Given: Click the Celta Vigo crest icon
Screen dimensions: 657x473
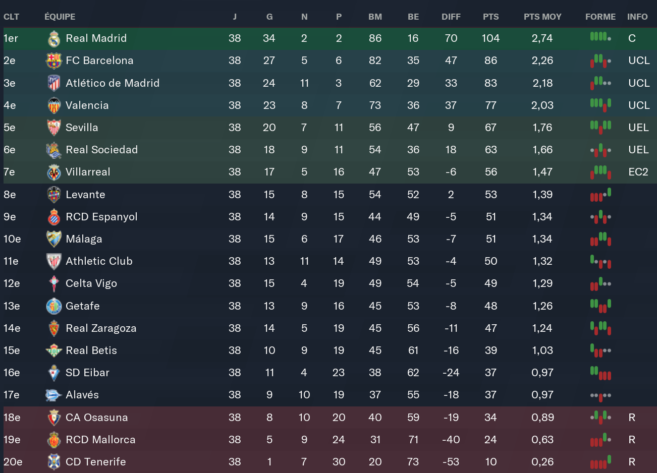Looking at the screenshot, I should [54, 283].
